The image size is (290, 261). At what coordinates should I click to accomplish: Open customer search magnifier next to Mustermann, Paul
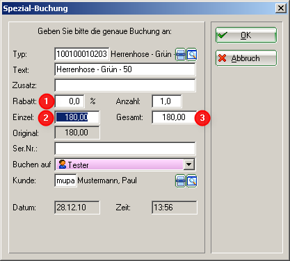tap(192, 181)
